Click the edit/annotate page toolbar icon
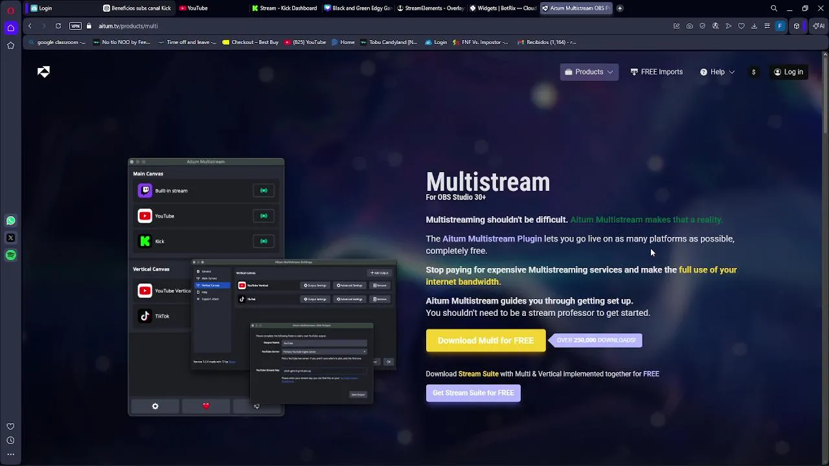829x466 pixels. 676,26
